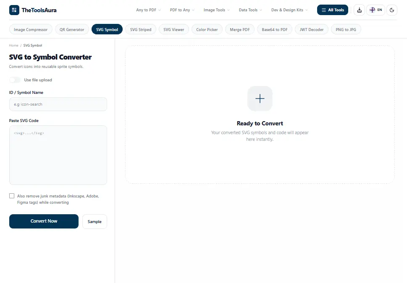Select the QR Generator tab
Screen dimensions: 407x283
pos(72,29)
